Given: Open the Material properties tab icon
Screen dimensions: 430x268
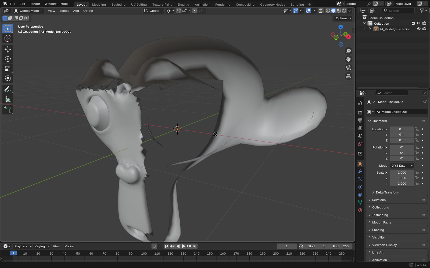Looking at the screenshot, I should [360, 210].
